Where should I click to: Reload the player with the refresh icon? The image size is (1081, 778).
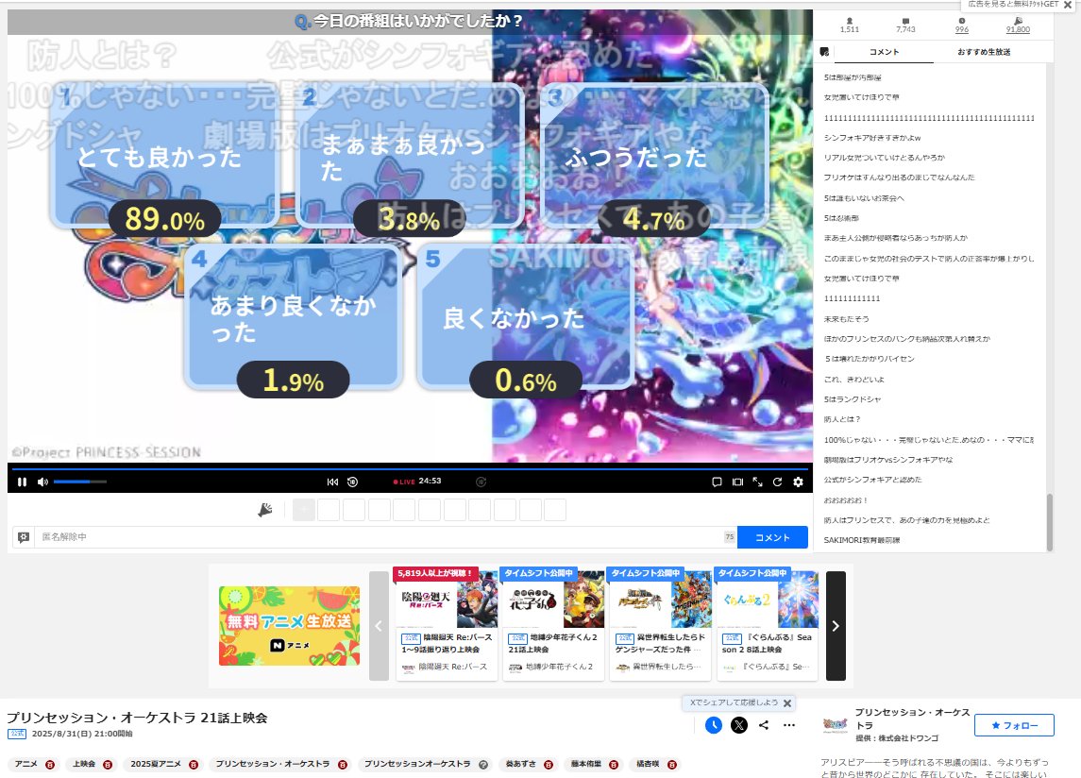(x=778, y=482)
